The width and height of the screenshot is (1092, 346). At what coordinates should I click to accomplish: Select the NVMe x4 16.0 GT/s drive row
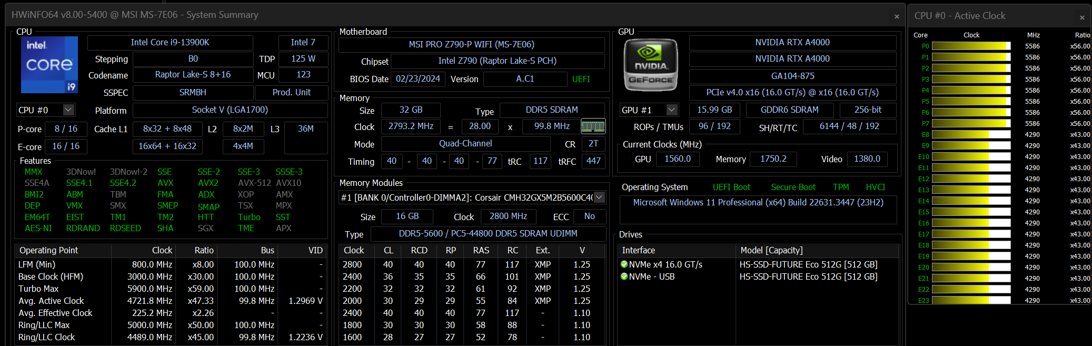758,264
